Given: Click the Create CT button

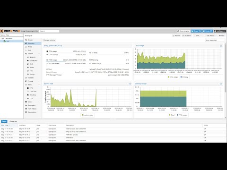Looking at the screenshot, I should coord(208,31).
